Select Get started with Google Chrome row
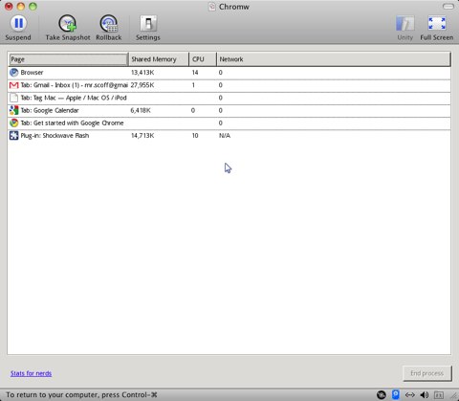 (x=229, y=123)
